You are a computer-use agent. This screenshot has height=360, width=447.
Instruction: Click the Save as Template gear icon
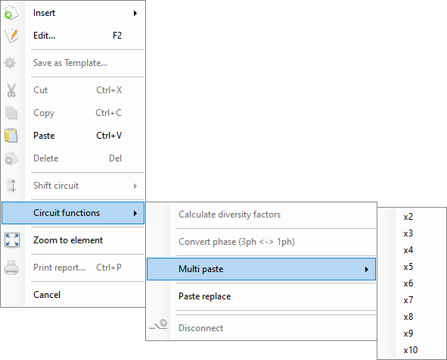[x=10, y=63]
